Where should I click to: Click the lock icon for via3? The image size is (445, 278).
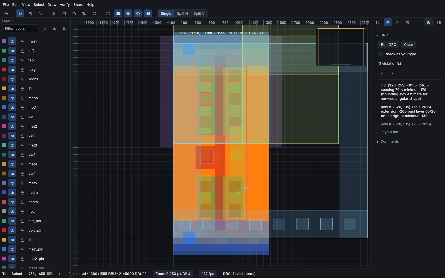click(22, 155)
